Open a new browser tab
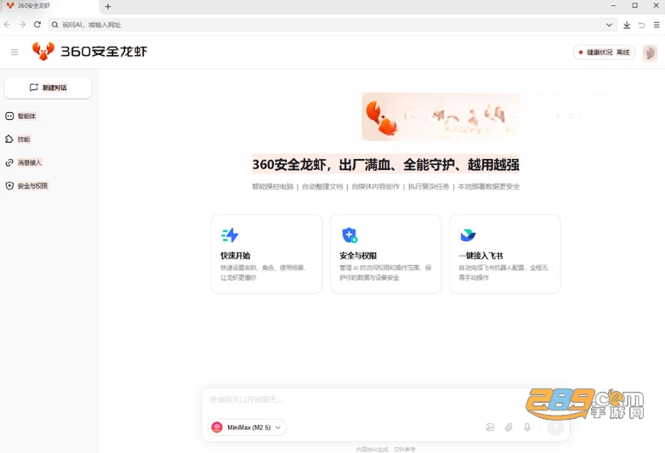 (x=108, y=6)
